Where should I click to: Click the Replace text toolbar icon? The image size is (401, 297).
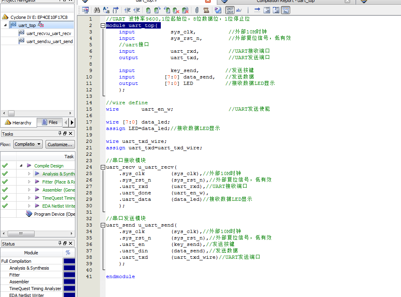pos(106,10)
